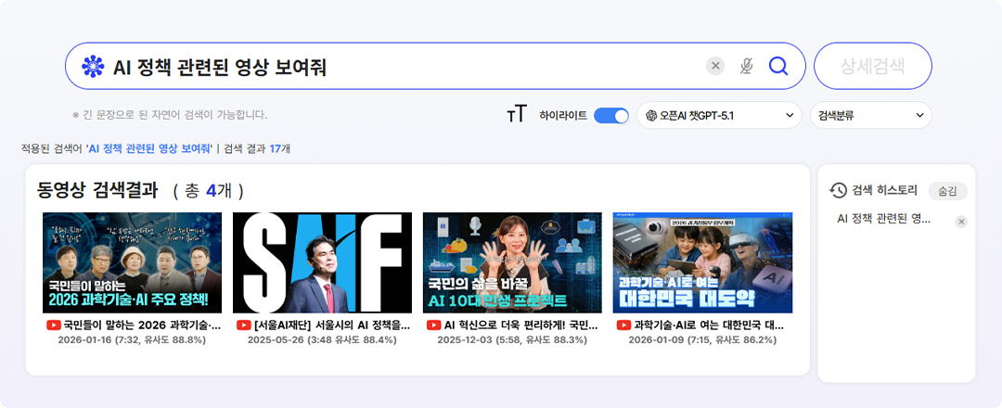
Task: Clear the search text with X icon
Action: tap(715, 66)
